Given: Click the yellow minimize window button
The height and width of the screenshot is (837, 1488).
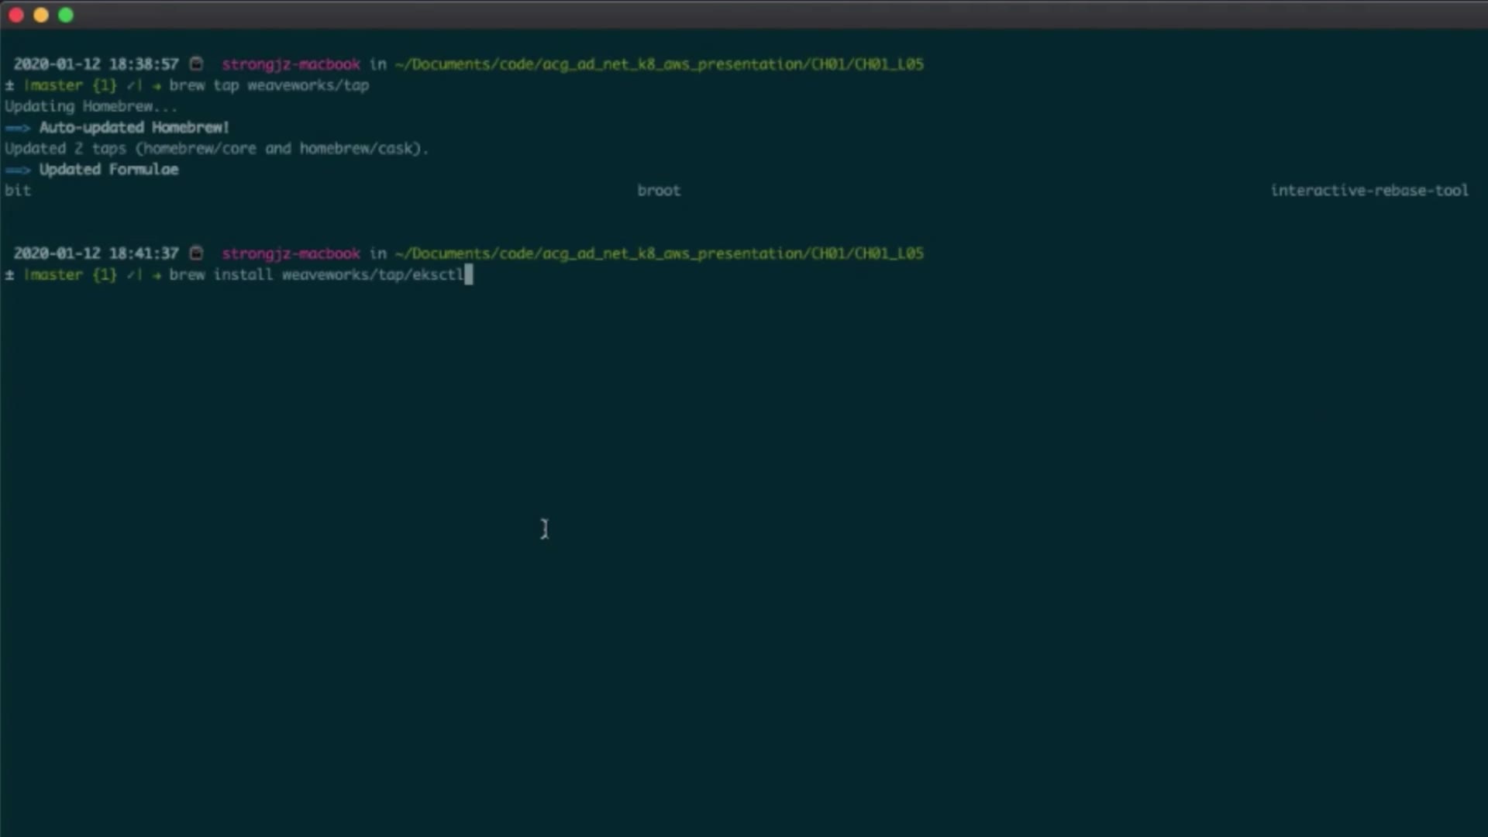Looking at the screenshot, I should click(x=41, y=15).
